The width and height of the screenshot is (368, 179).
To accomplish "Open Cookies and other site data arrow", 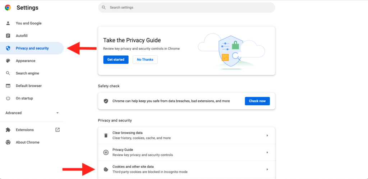I will click(x=267, y=169).
